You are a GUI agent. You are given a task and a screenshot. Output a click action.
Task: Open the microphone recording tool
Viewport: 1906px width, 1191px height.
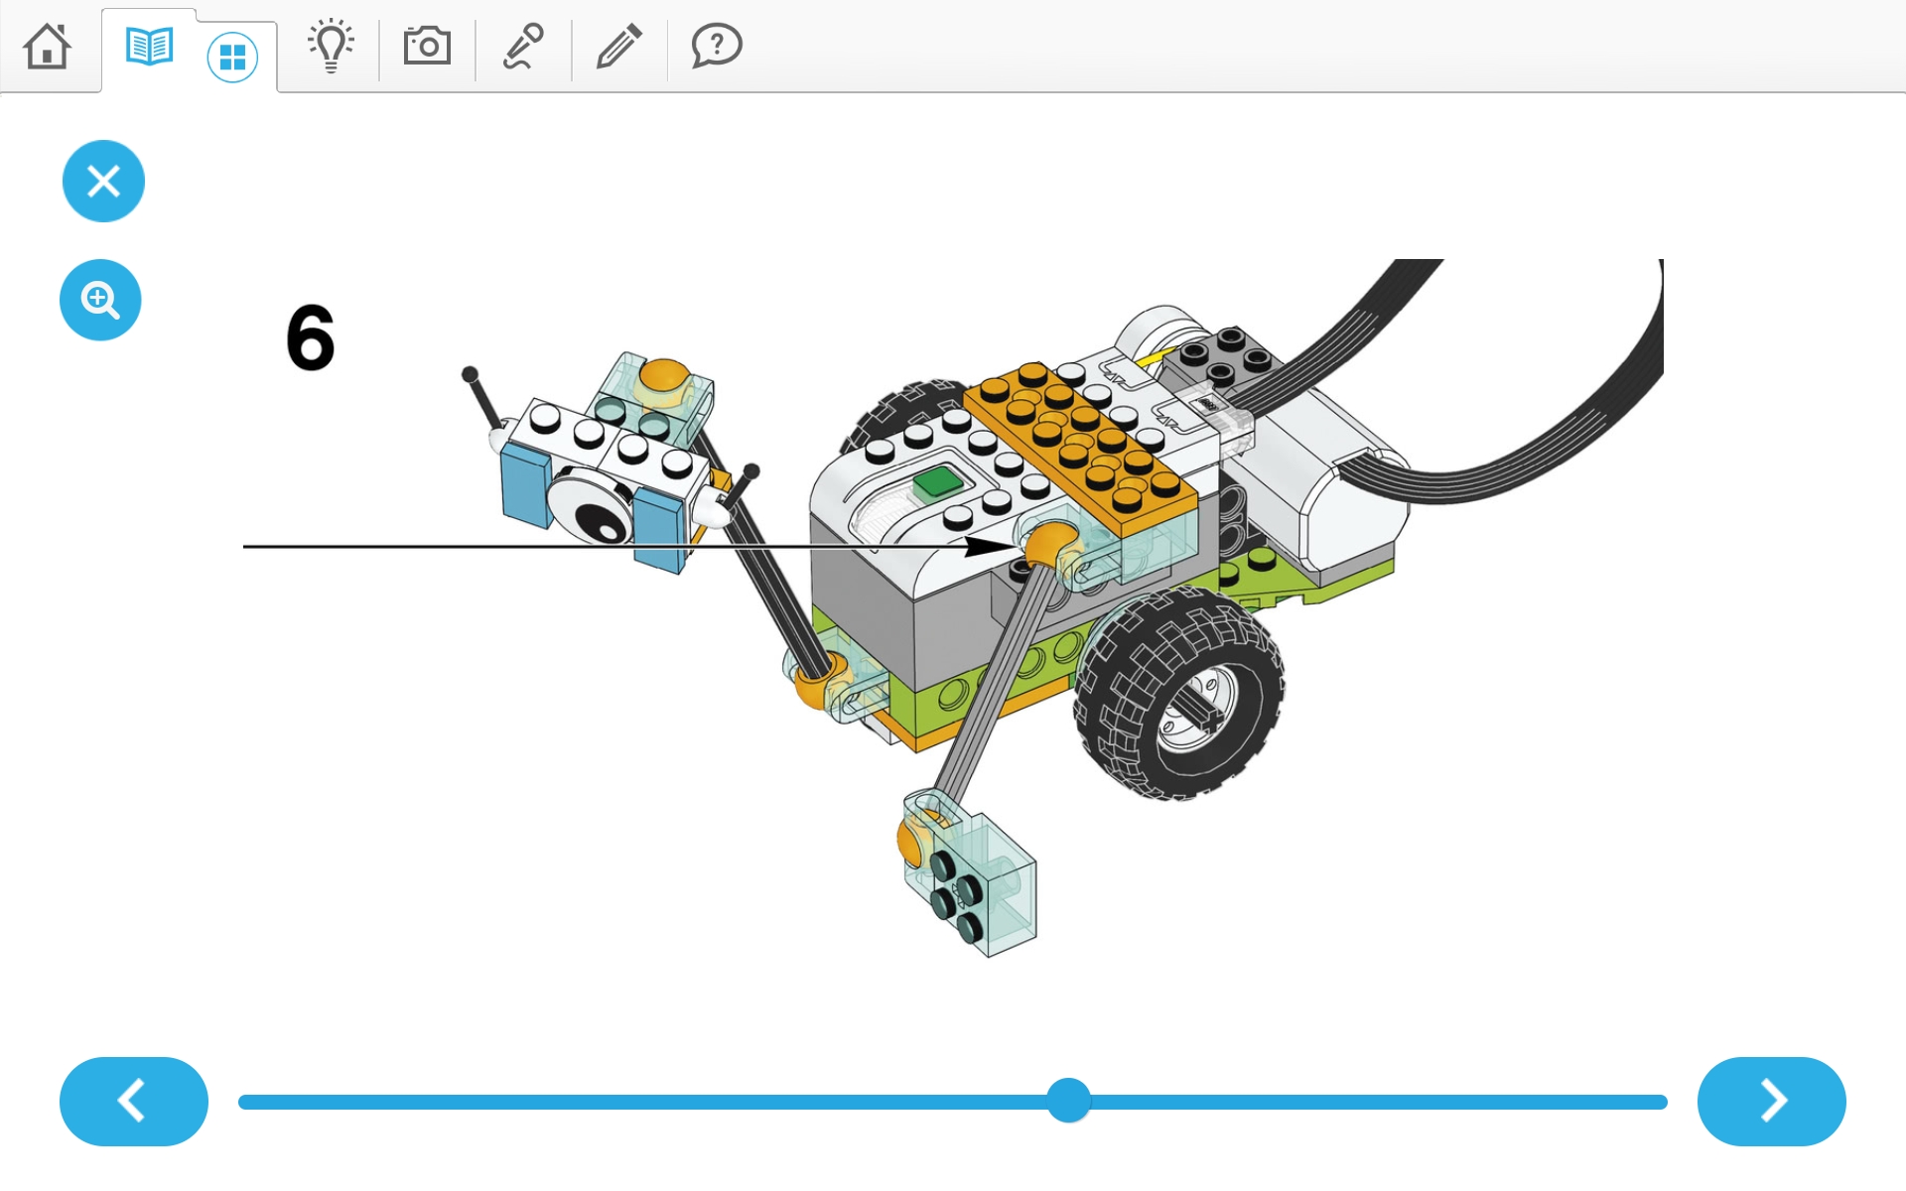[x=523, y=46]
